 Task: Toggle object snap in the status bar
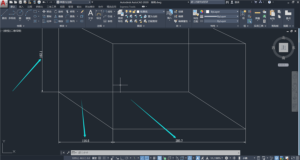pyautogui.click(x=147, y=158)
